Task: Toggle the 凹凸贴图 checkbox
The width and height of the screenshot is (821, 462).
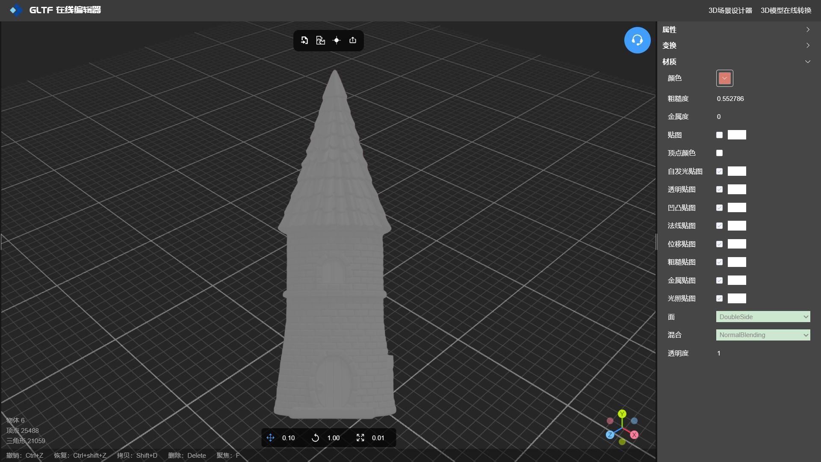Action: click(x=719, y=207)
